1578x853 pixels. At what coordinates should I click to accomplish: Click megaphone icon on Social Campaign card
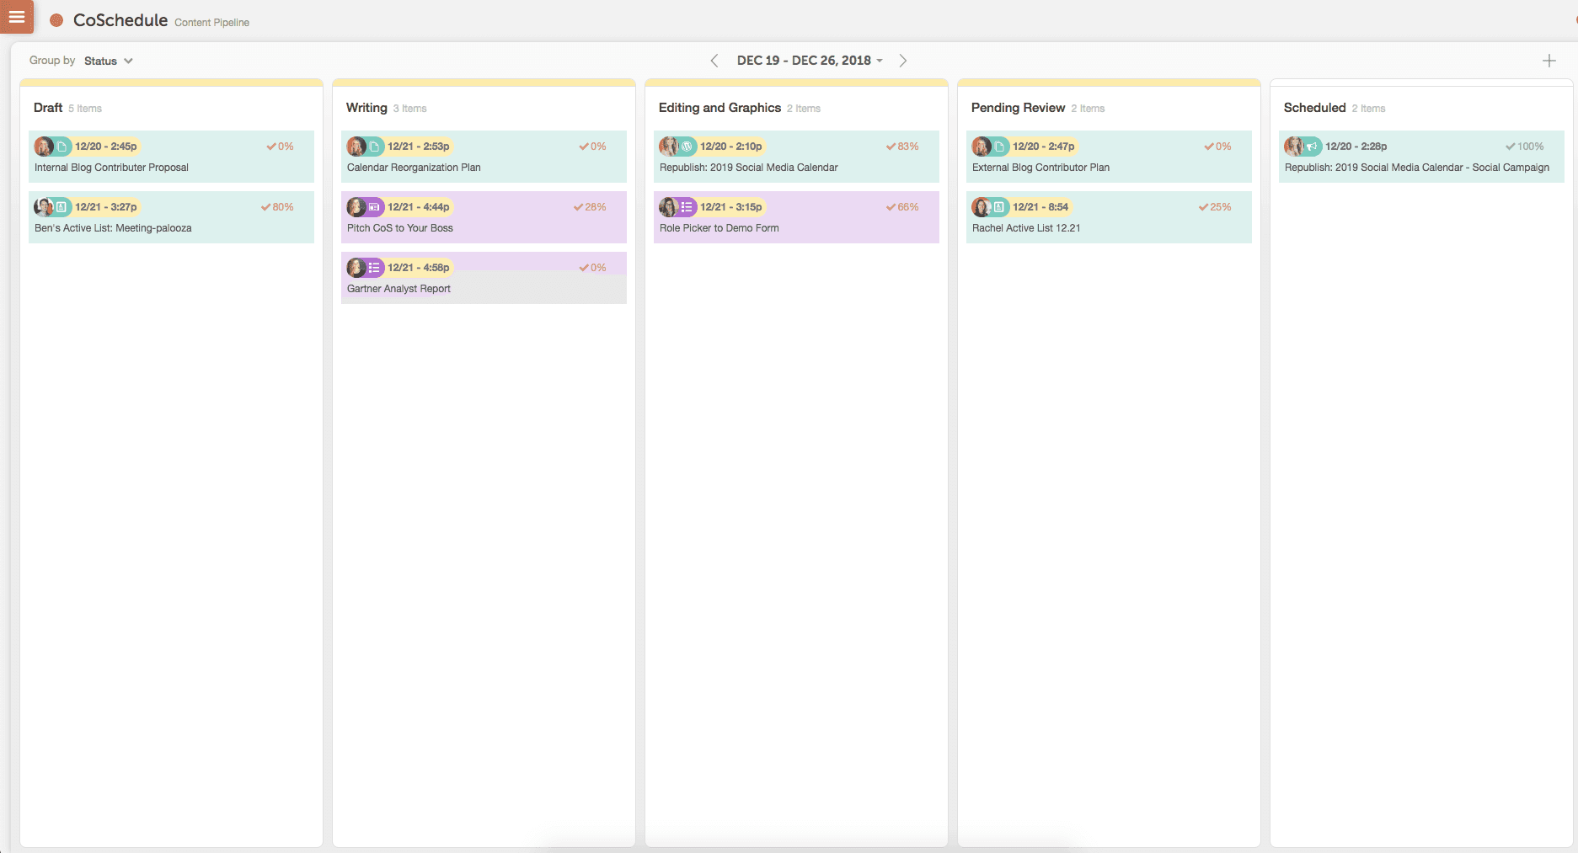(x=1312, y=147)
